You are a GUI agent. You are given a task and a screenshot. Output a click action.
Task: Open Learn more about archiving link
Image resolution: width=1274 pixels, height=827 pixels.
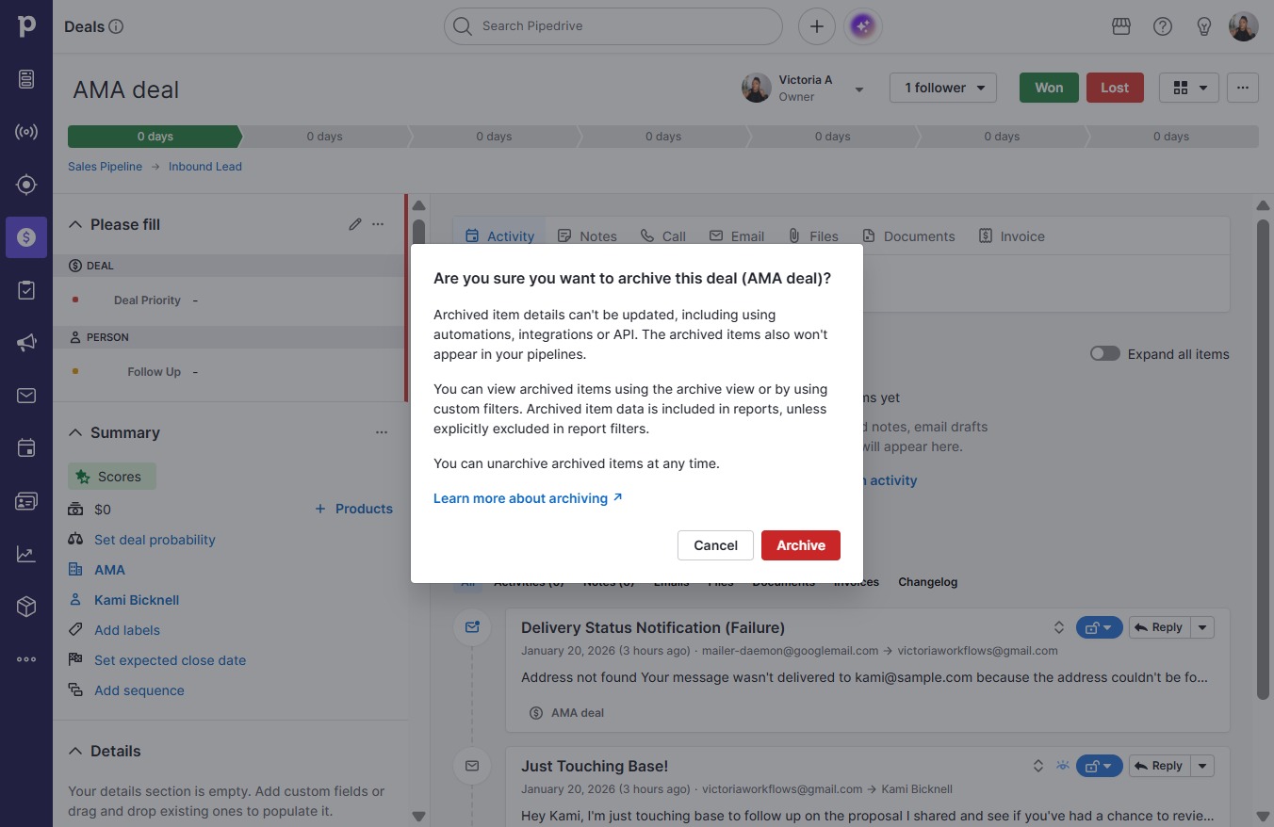coord(528,498)
